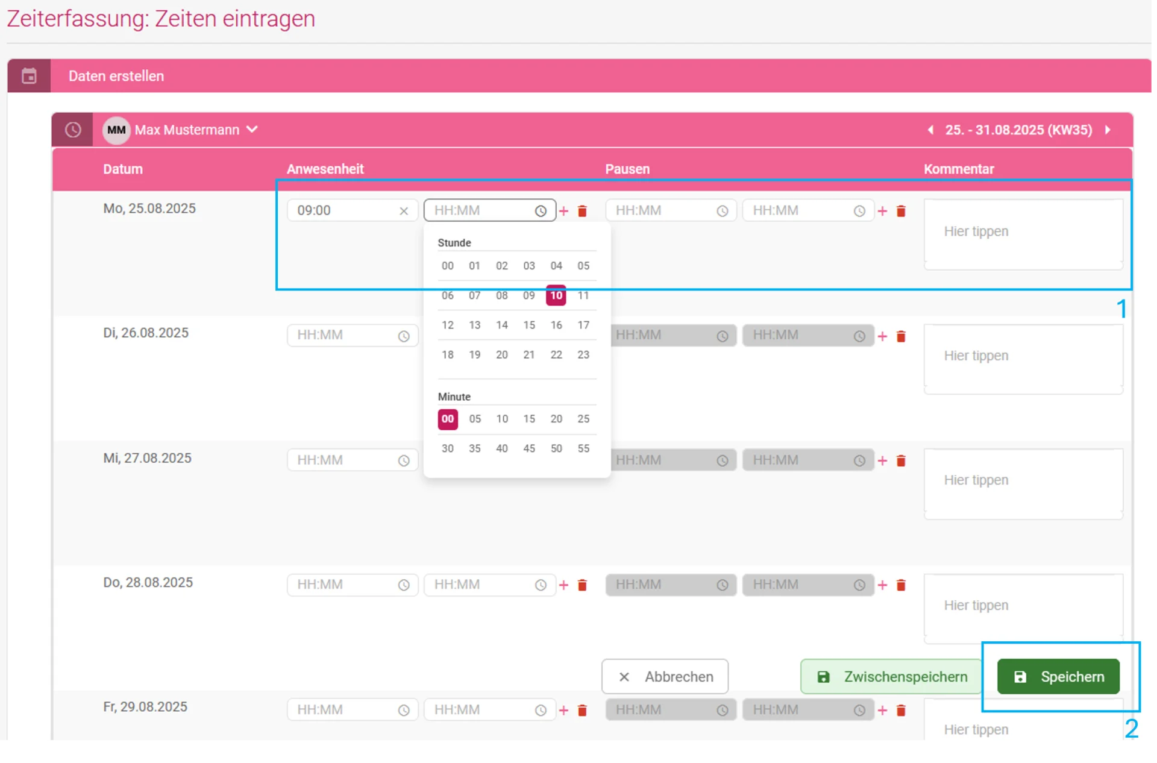Screen dimensions: 1157x763
Task: Click Zwischenspeichern to save interim data
Action: 891,677
